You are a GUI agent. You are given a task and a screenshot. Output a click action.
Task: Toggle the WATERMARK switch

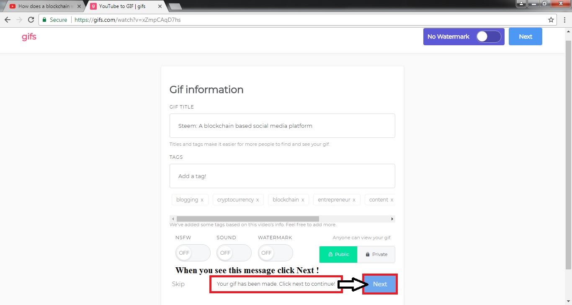[276, 253]
